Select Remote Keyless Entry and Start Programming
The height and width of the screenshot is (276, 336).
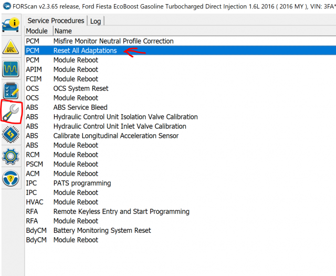(121, 211)
